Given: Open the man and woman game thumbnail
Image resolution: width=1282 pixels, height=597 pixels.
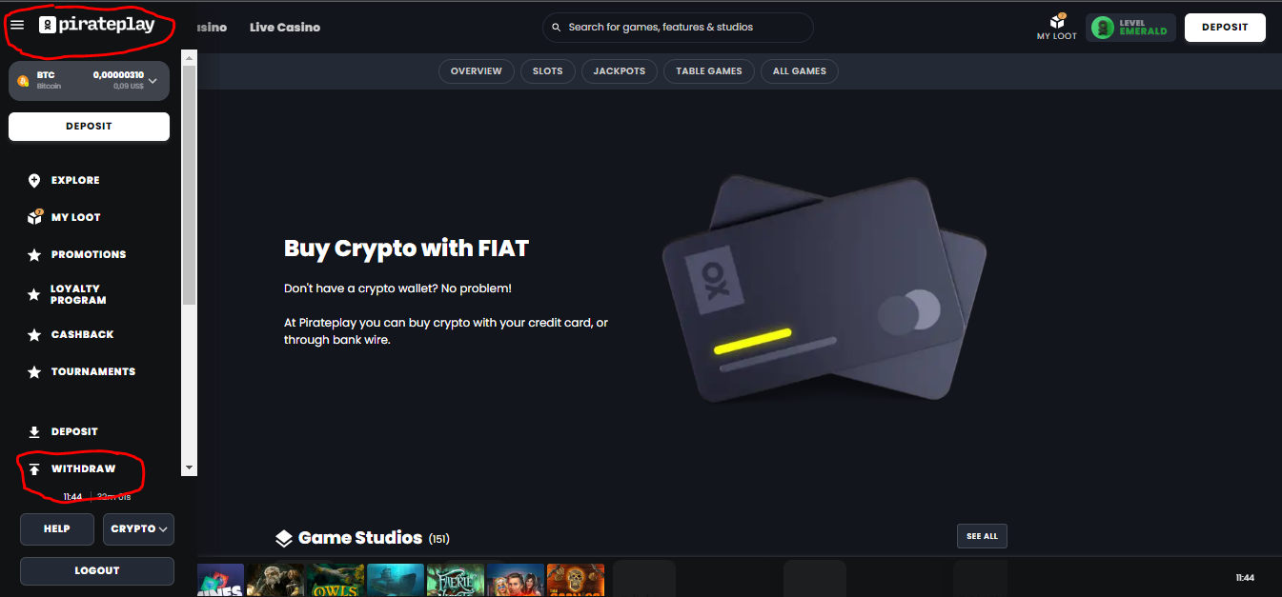Looking at the screenshot, I should click(x=516, y=580).
